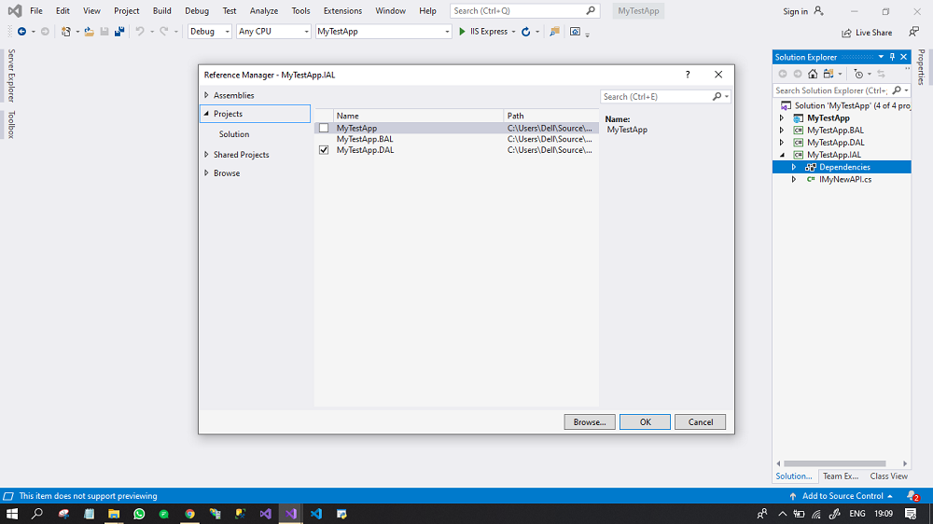933x524 pixels.
Task: Click the Visual Studio logo icon
Action: coord(15,10)
